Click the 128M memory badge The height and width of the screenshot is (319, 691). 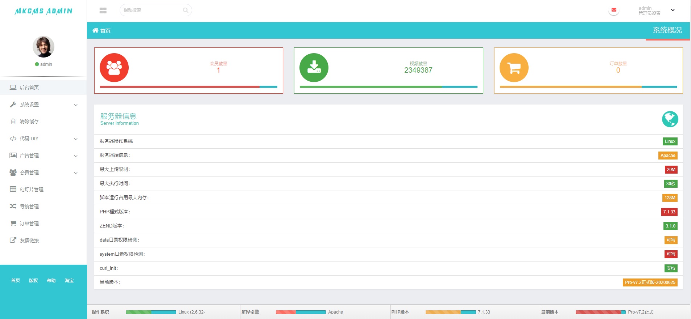(x=670, y=198)
